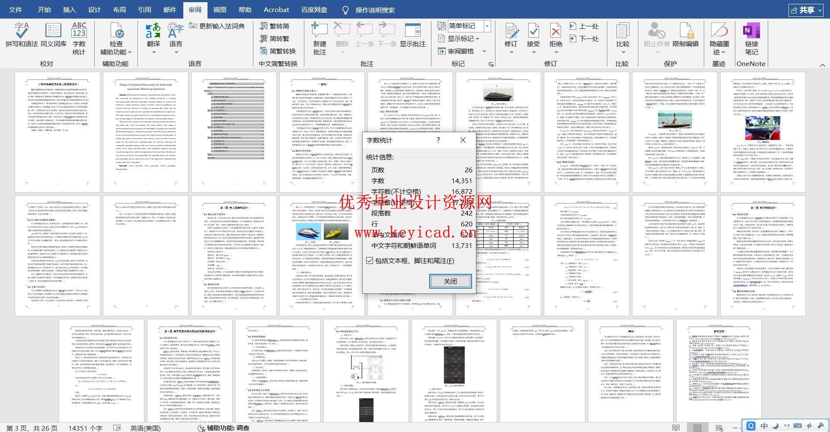The width and height of the screenshot is (830, 432).
Task: Toggle the IME moon night mode icon
Action: pyautogui.click(x=776, y=426)
